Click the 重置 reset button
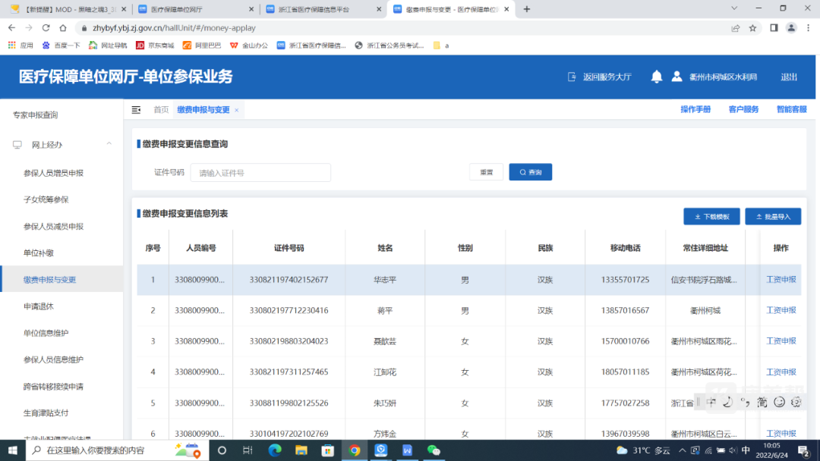This screenshot has width=820, height=461. click(487, 172)
